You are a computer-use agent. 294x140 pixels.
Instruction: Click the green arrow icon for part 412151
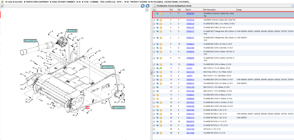pos(161,68)
